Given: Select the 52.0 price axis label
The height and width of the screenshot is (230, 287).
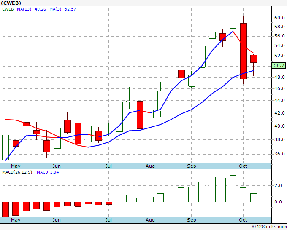Looking at the screenshot, I should (x=279, y=56).
